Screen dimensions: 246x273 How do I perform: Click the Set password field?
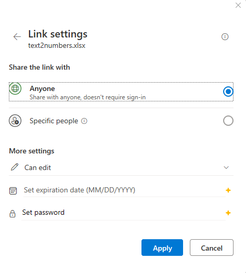pyautogui.click(x=123, y=213)
